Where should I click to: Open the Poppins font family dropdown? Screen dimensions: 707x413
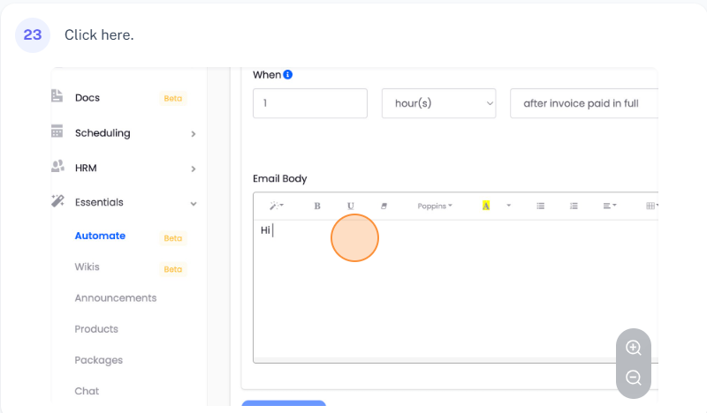coord(434,206)
